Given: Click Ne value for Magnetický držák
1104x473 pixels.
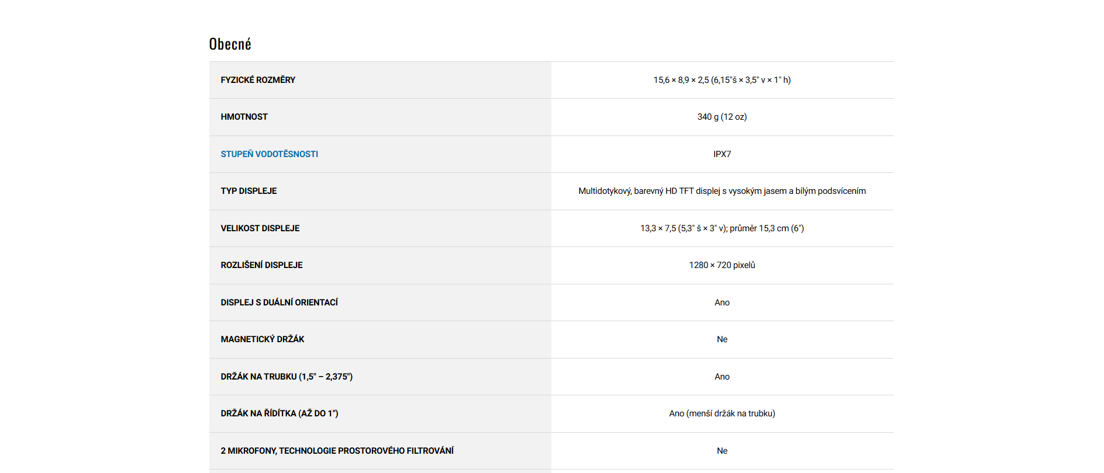Looking at the screenshot, I should 722,339.
